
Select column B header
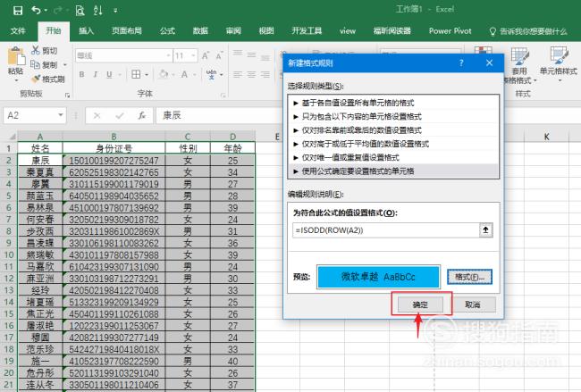click(114, 137)
